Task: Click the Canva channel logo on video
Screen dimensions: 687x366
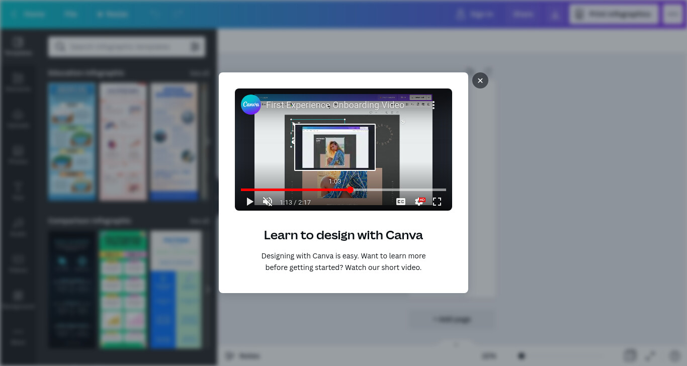Action: click(251, 105)
